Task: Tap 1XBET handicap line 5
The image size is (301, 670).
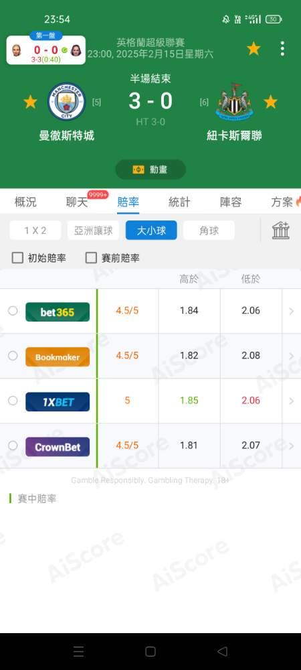Action: 127,401
